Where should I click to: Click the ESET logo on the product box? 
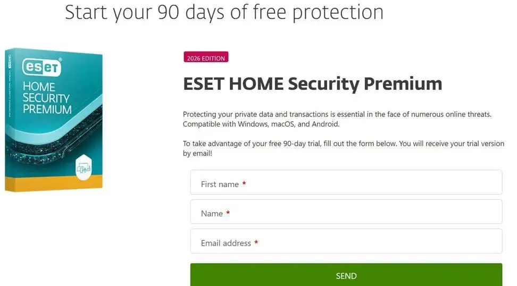[x=42, y=67]
